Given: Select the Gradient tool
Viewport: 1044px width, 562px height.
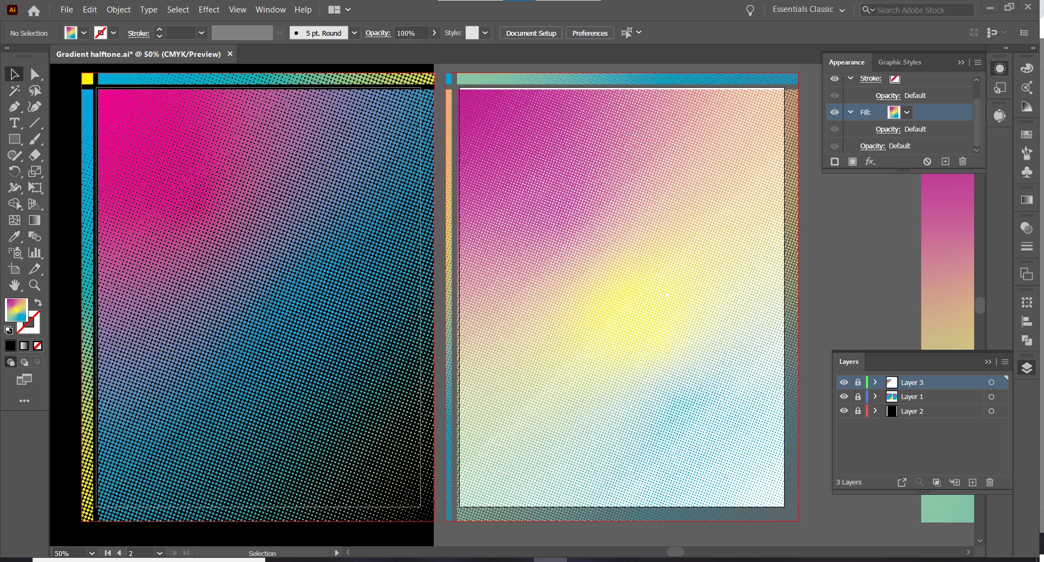Looking at the screenshot, I should (x=35, y=220).
